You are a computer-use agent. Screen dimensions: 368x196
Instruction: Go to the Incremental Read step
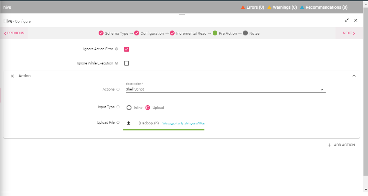188,33
